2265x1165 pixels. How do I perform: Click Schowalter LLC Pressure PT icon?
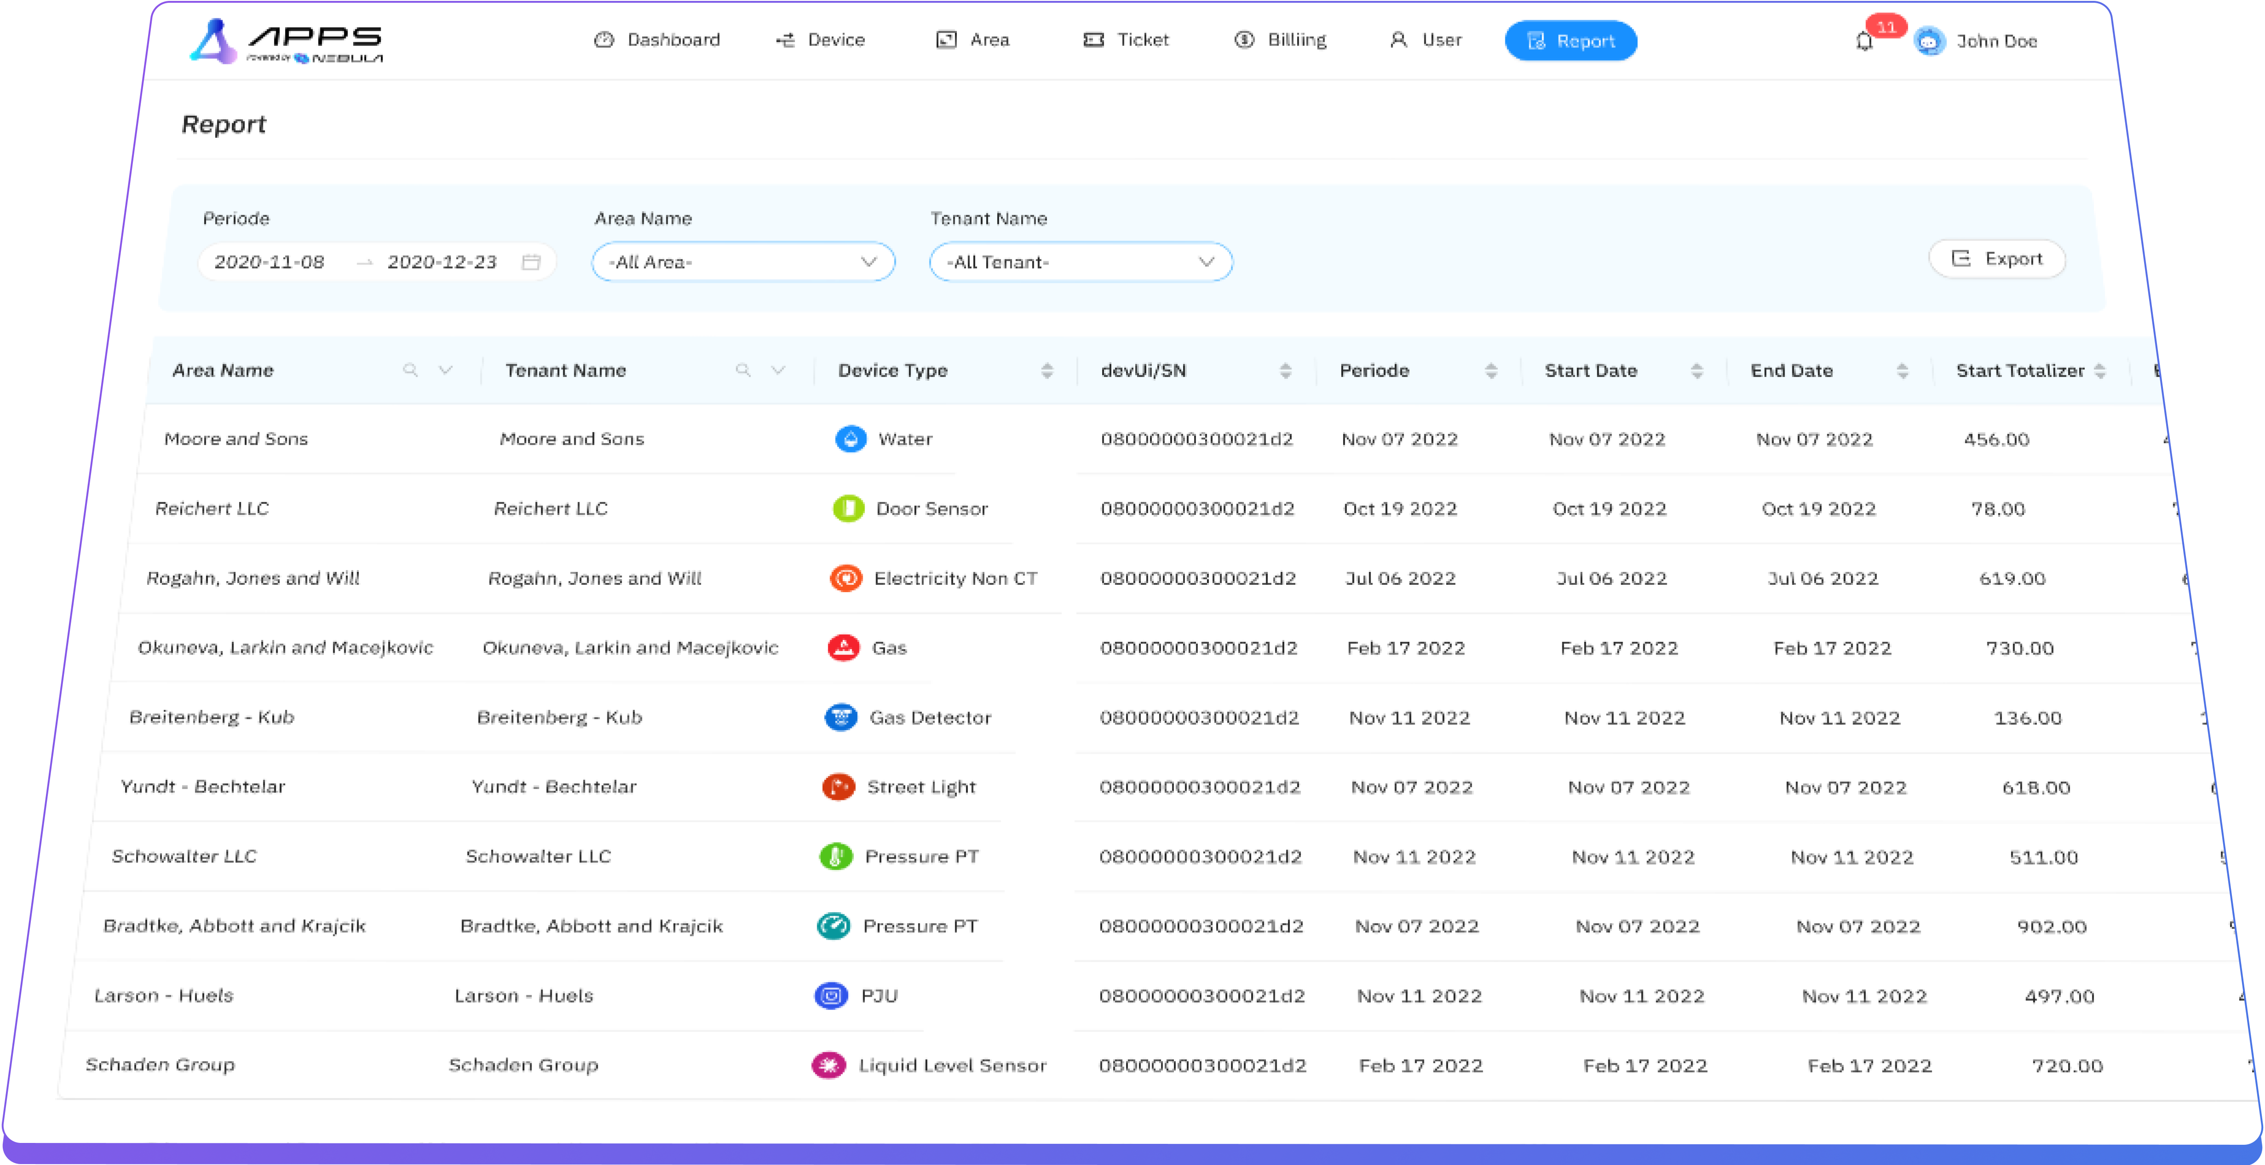[836, 856]
